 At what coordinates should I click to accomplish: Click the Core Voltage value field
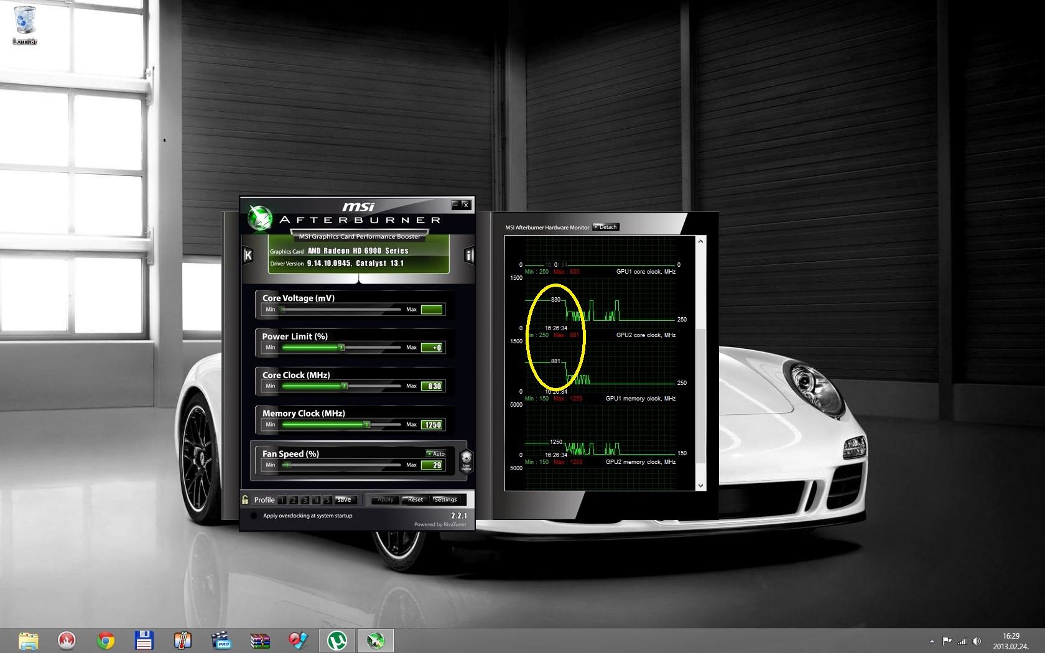point(432,309)
